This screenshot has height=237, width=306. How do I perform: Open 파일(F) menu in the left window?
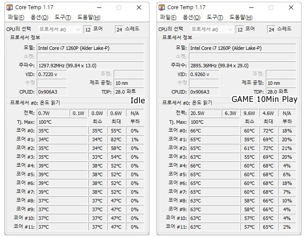[16, 17]
